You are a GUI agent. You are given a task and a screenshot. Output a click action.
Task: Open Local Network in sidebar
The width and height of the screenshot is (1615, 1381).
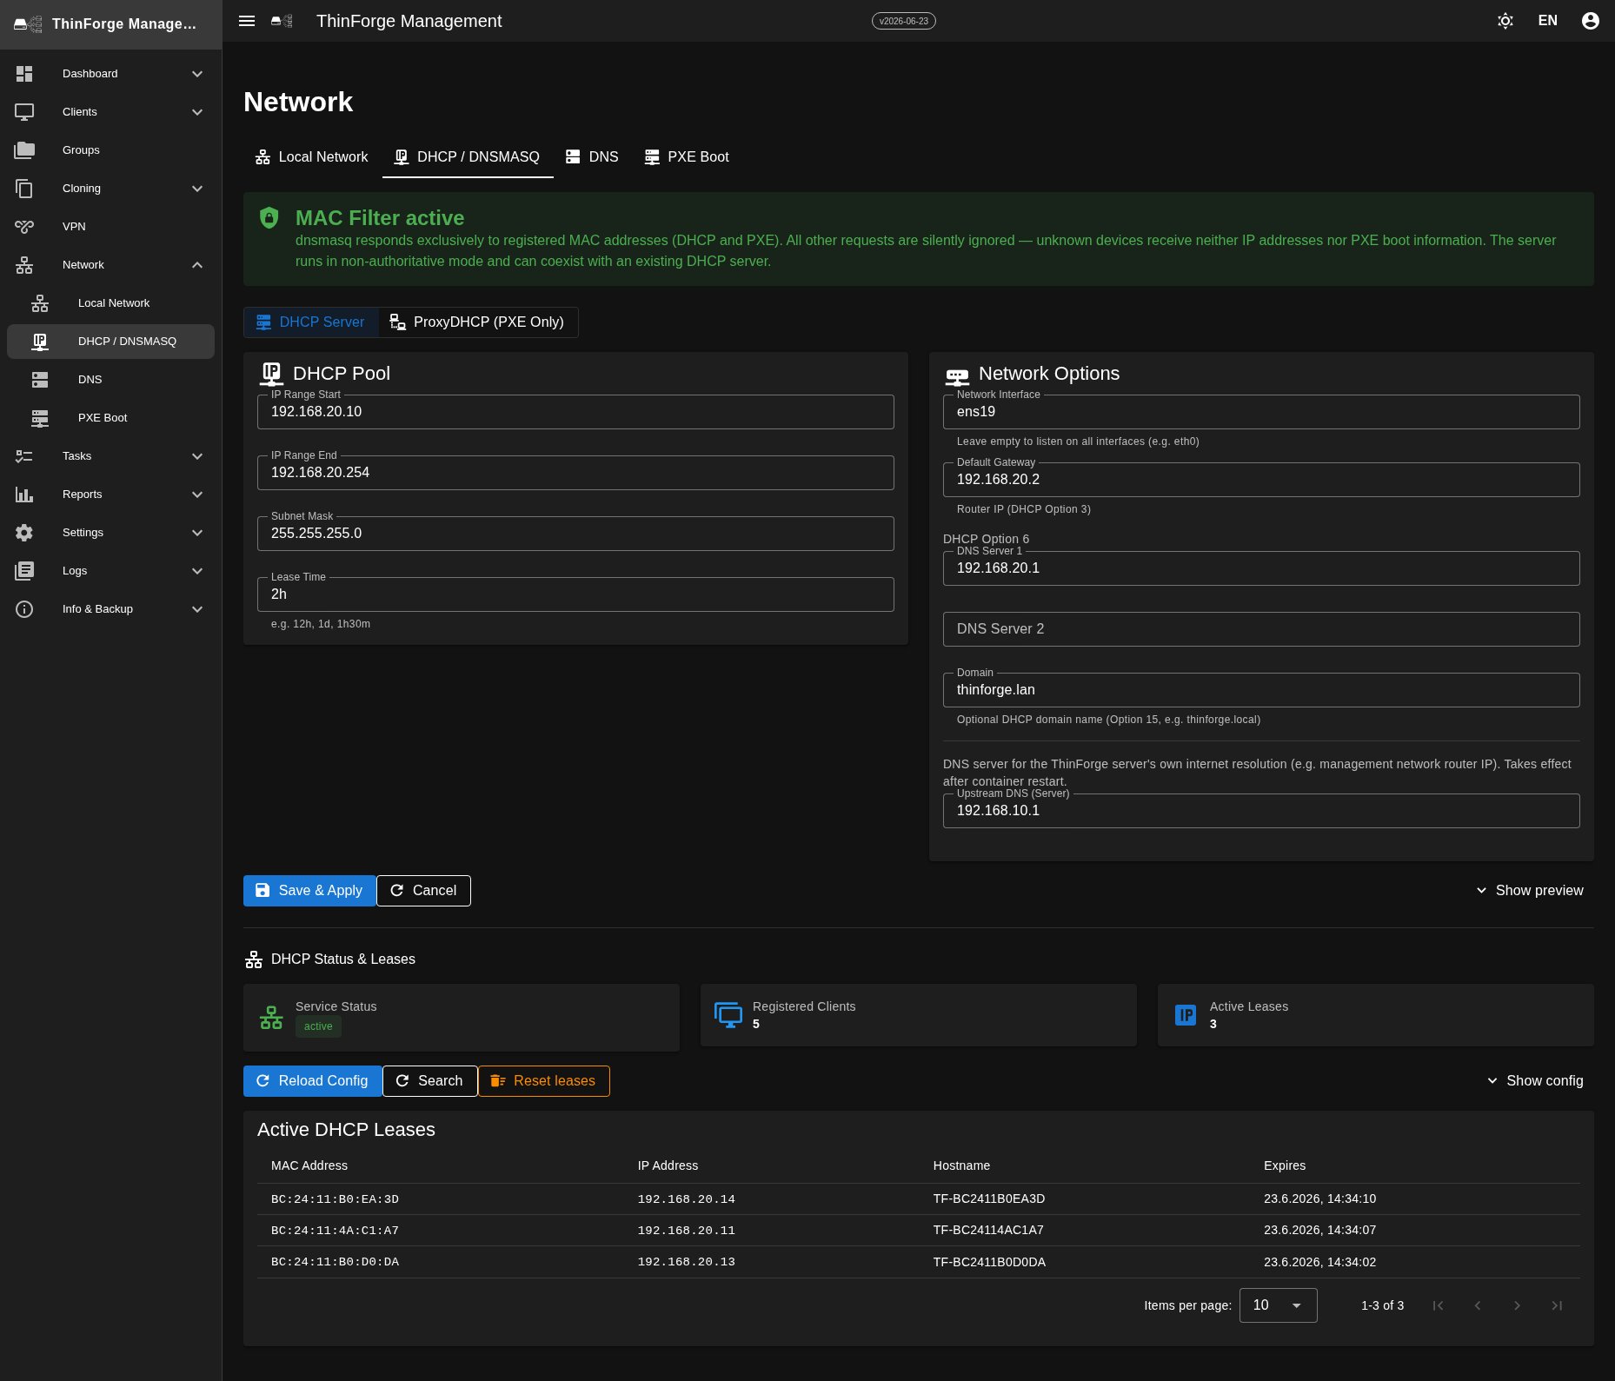[x=110, y=303]
